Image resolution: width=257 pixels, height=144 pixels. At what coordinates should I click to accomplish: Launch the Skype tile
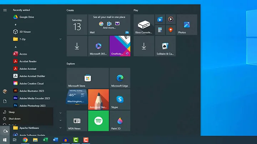click(120, 99)
